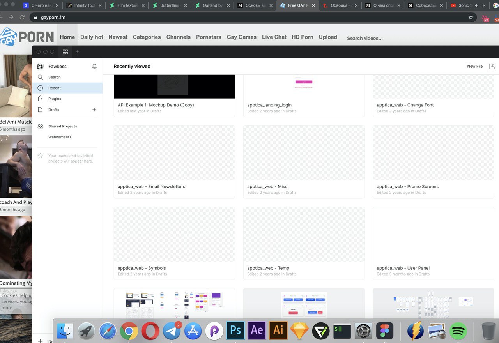Open the black circular F app in Dock
The height and width of the screenshot is (343, 499).
pos(320,331)
